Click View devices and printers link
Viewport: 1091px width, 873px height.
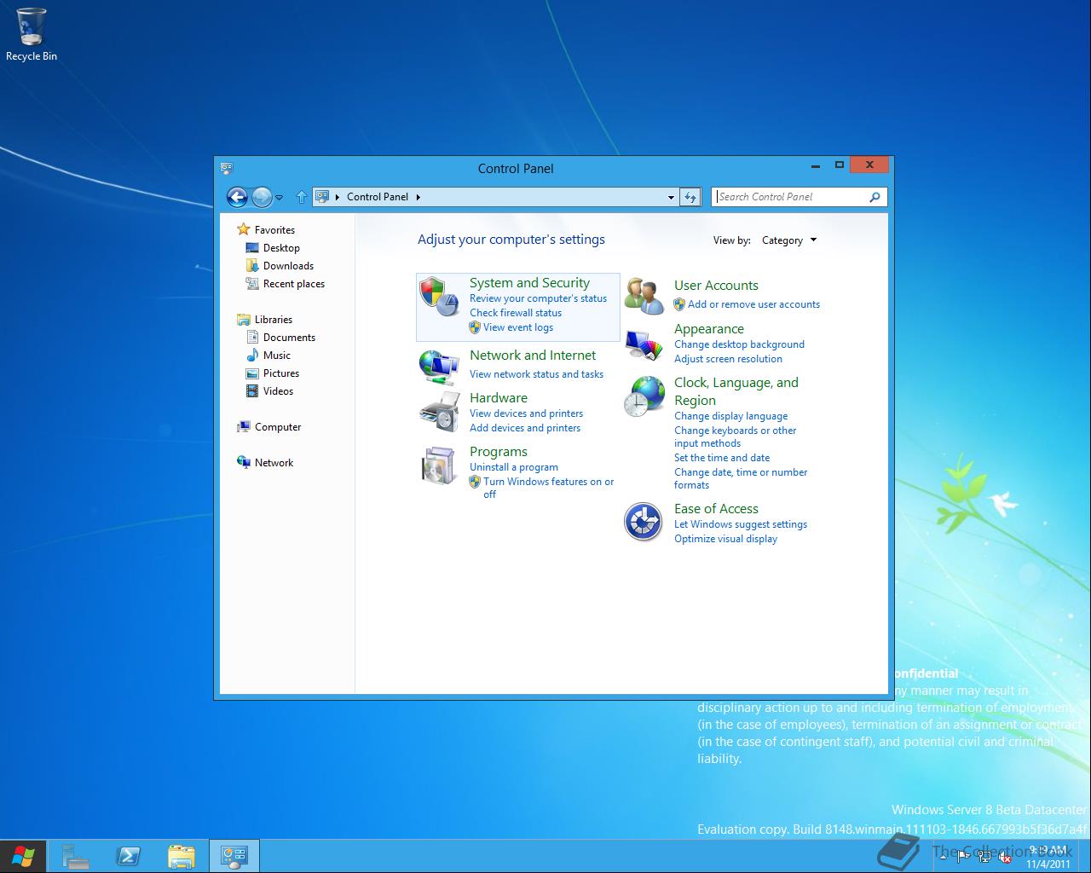coord(526,413)
